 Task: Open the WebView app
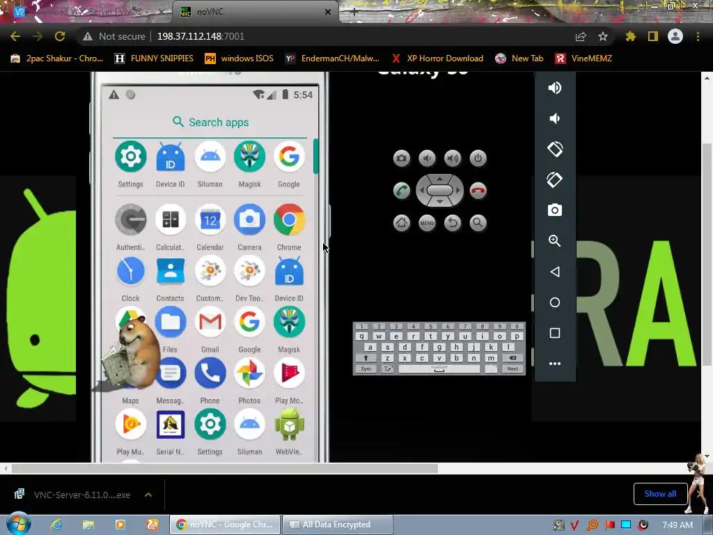[289, 424]
